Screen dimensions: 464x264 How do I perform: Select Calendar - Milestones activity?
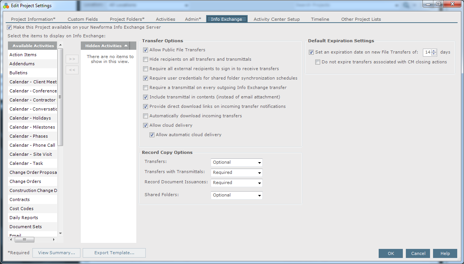pyautogui.click(x=33, y=127)
